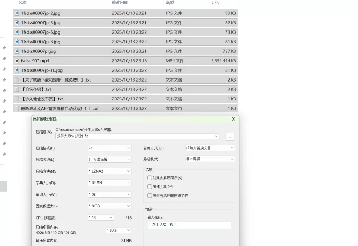Click the text file icon of 【论坛介绍】.txt
This screenshot has width=358, height=246.
coord(17,89)
